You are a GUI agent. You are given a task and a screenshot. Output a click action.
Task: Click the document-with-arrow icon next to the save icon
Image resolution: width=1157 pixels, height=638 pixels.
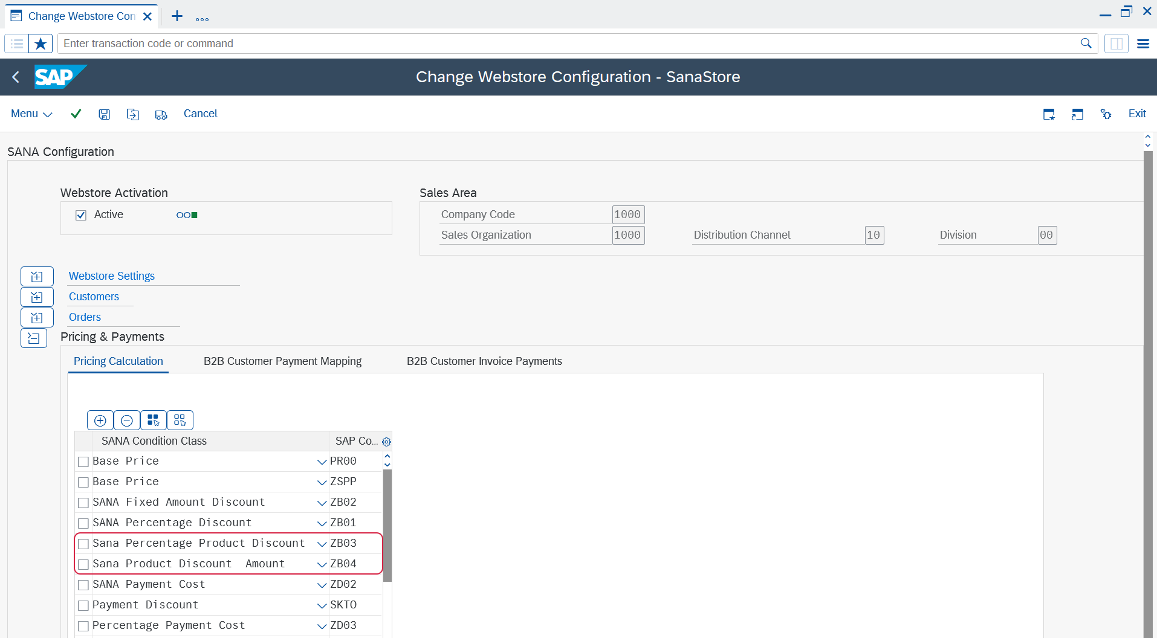132,114
